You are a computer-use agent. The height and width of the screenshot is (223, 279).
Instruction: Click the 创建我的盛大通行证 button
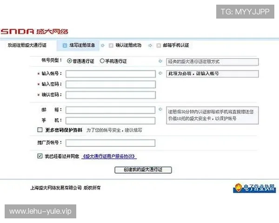pos(143,170)
